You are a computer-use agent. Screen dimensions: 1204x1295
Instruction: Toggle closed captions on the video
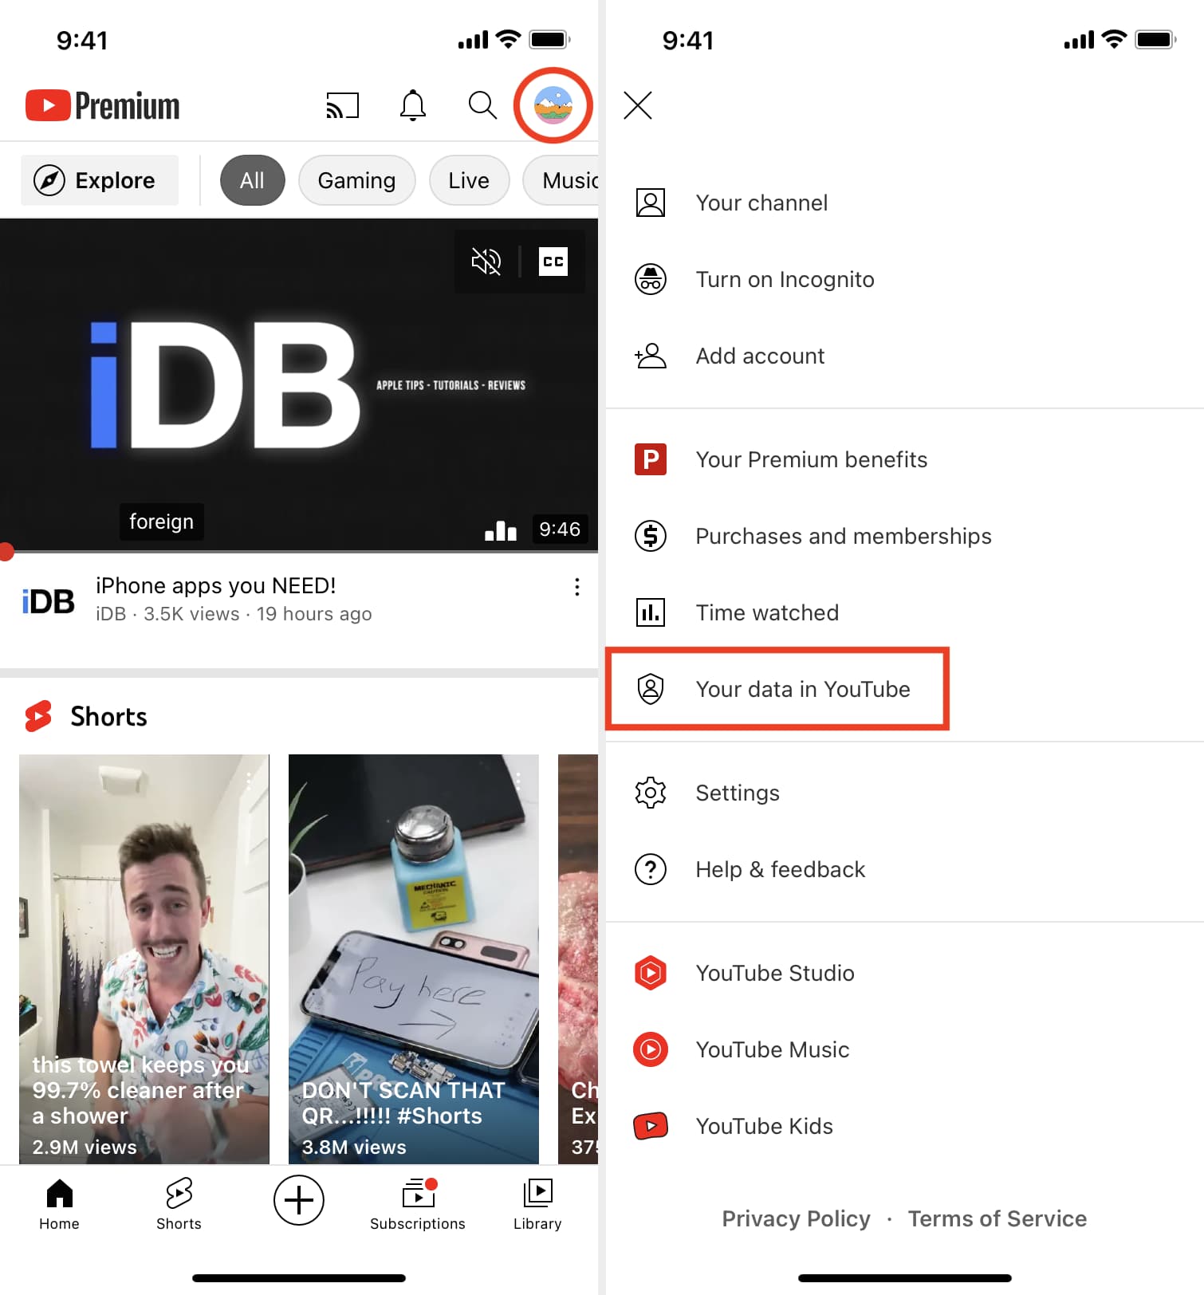coord(553,262)
